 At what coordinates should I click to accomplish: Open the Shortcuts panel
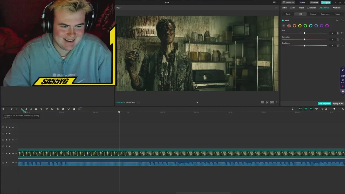(x=288, y=2)
